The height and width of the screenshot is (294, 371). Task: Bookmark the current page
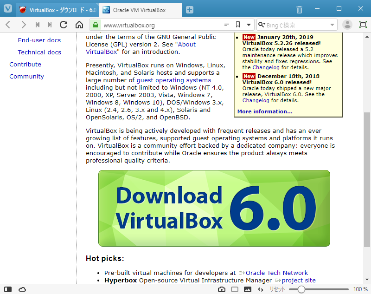tap(238, 25)
